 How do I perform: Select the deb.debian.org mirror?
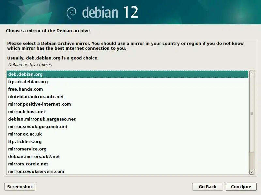128,74
